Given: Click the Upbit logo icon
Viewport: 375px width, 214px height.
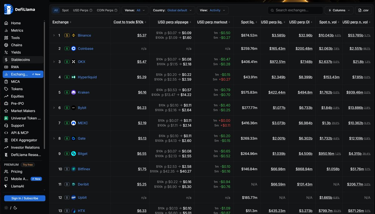Looking at the screenshot, I should (x=73, y=197).
